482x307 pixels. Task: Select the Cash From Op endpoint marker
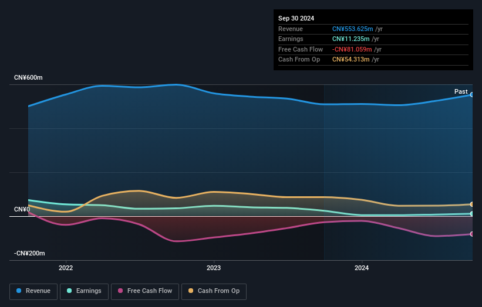471,204
